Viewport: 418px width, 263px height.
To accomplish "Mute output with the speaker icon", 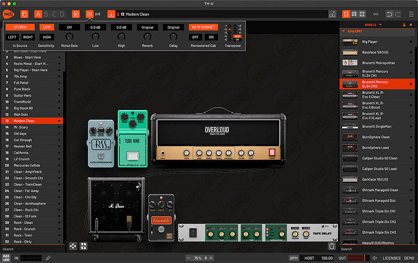I will tap(375, 258).
